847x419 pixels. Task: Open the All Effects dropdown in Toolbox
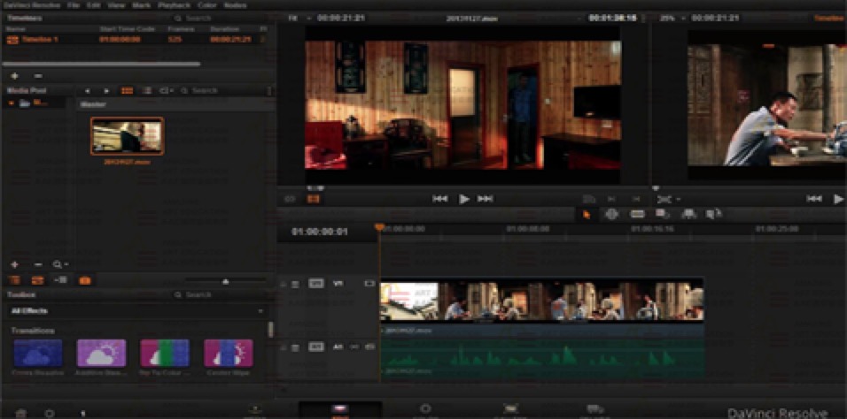tap(137, 311)
